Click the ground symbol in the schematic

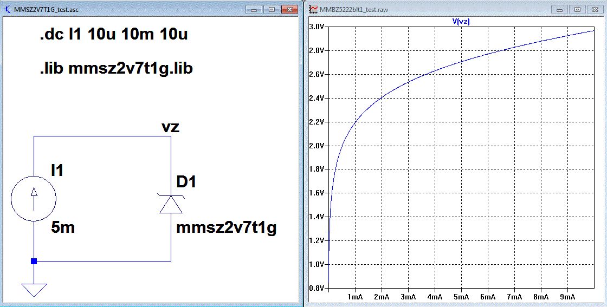pyautogui.click(x=34, y=289)
